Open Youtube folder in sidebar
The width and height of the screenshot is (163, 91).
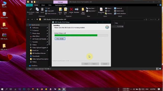[x=35, y=42]
